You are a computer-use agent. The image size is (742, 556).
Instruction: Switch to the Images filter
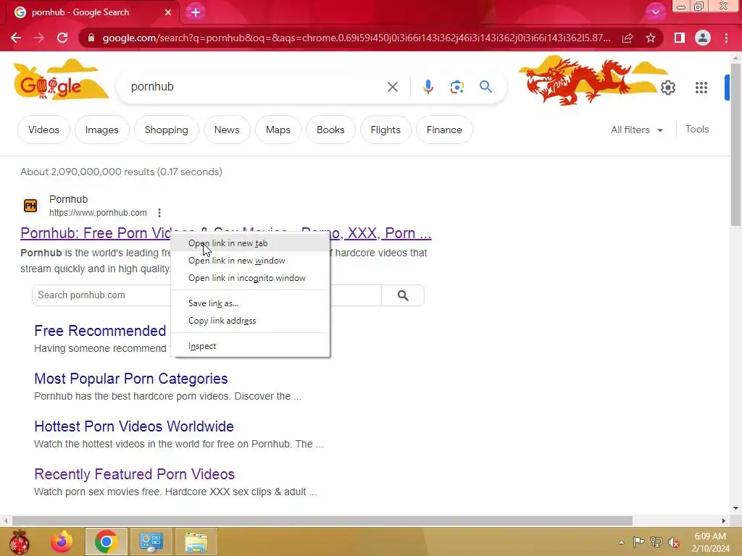[101, 130]
